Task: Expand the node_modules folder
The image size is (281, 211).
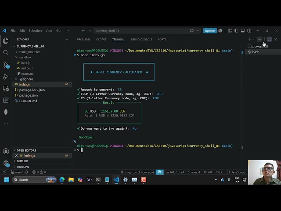Action: tap(29, 52)
